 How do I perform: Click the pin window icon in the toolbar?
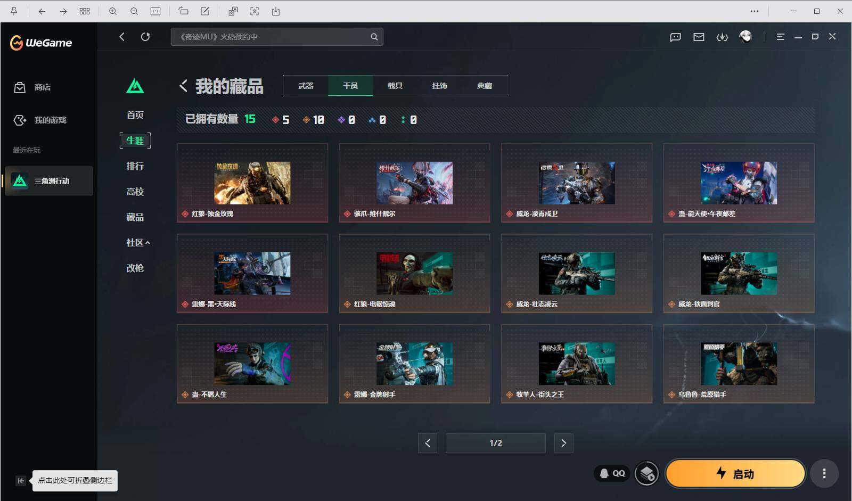(x=14, y=11)
